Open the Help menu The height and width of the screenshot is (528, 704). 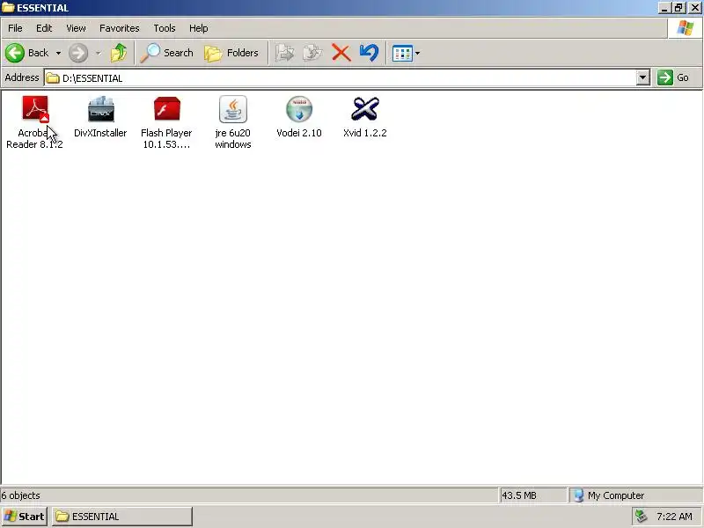tap(199, 28)
